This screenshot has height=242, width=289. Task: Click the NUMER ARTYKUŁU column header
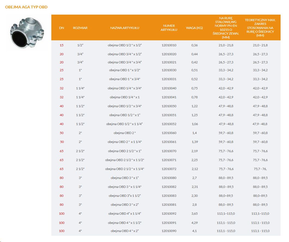[169, 28]
